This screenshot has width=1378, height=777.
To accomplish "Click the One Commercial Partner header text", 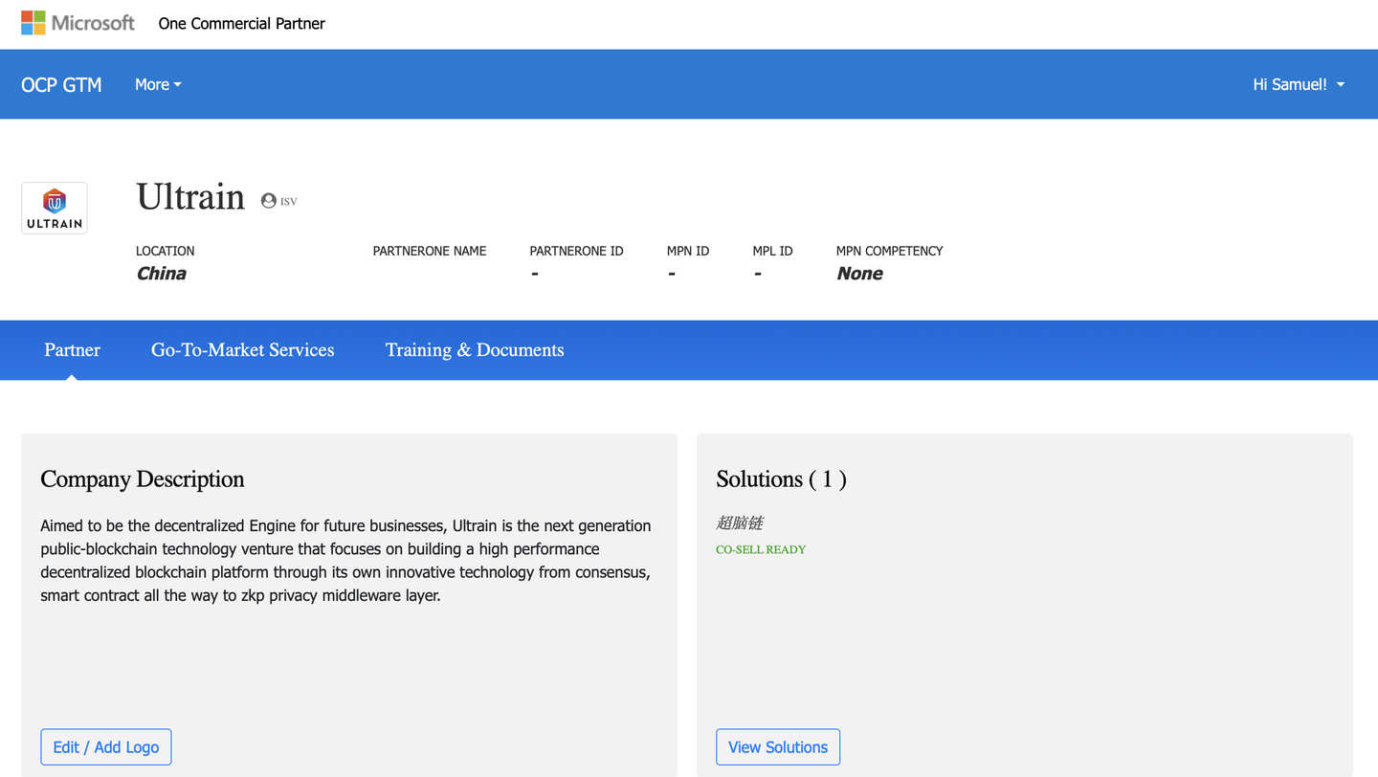I will tap(241, 23).
